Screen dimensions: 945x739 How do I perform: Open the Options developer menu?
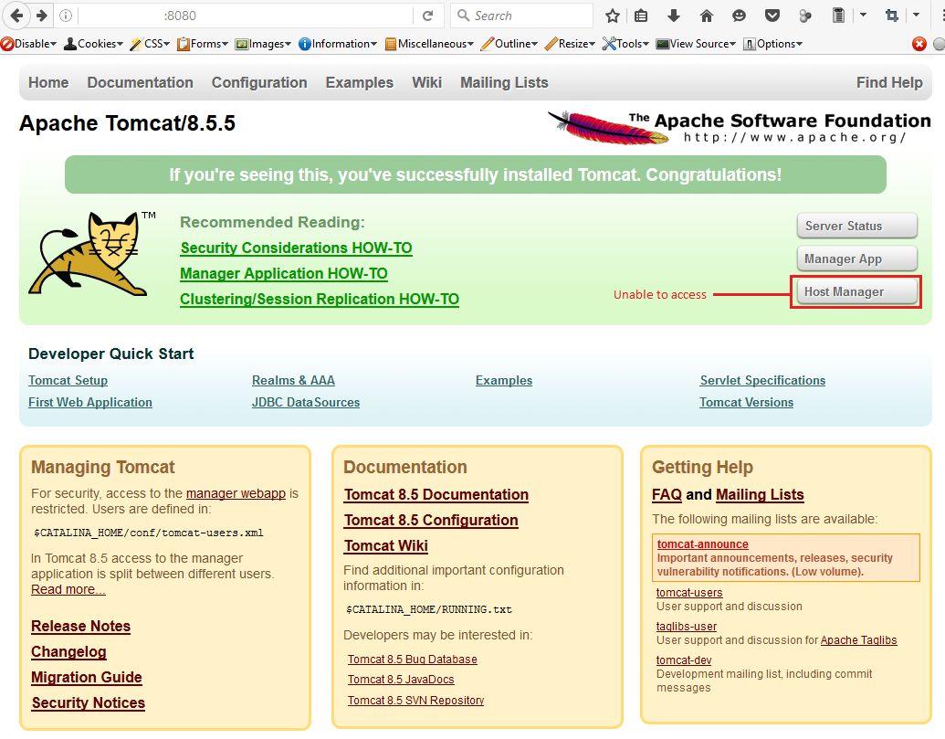(772, 44)
